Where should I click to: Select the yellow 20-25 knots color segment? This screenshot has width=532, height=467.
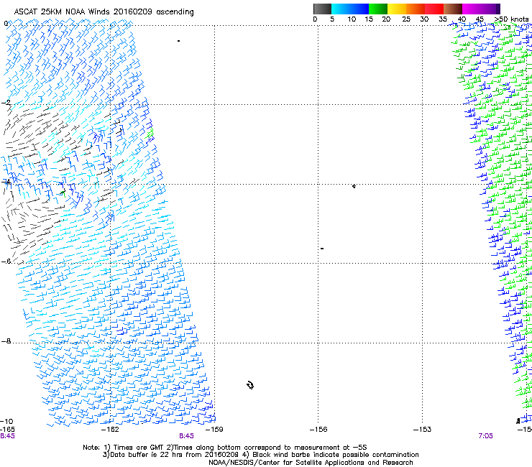pos(397,9)
